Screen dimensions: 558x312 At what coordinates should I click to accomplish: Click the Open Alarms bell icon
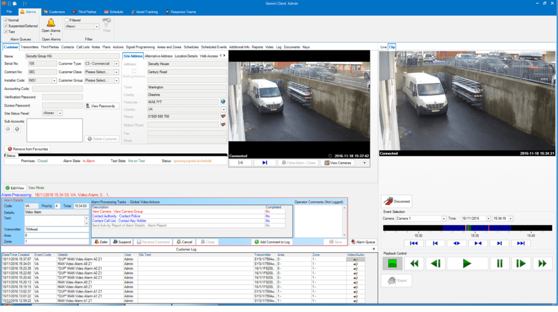[x=51, y=23]
